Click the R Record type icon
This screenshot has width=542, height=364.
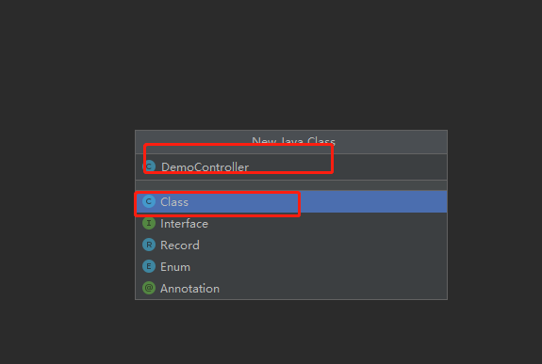pyautogui.click(x=149, y=245)
